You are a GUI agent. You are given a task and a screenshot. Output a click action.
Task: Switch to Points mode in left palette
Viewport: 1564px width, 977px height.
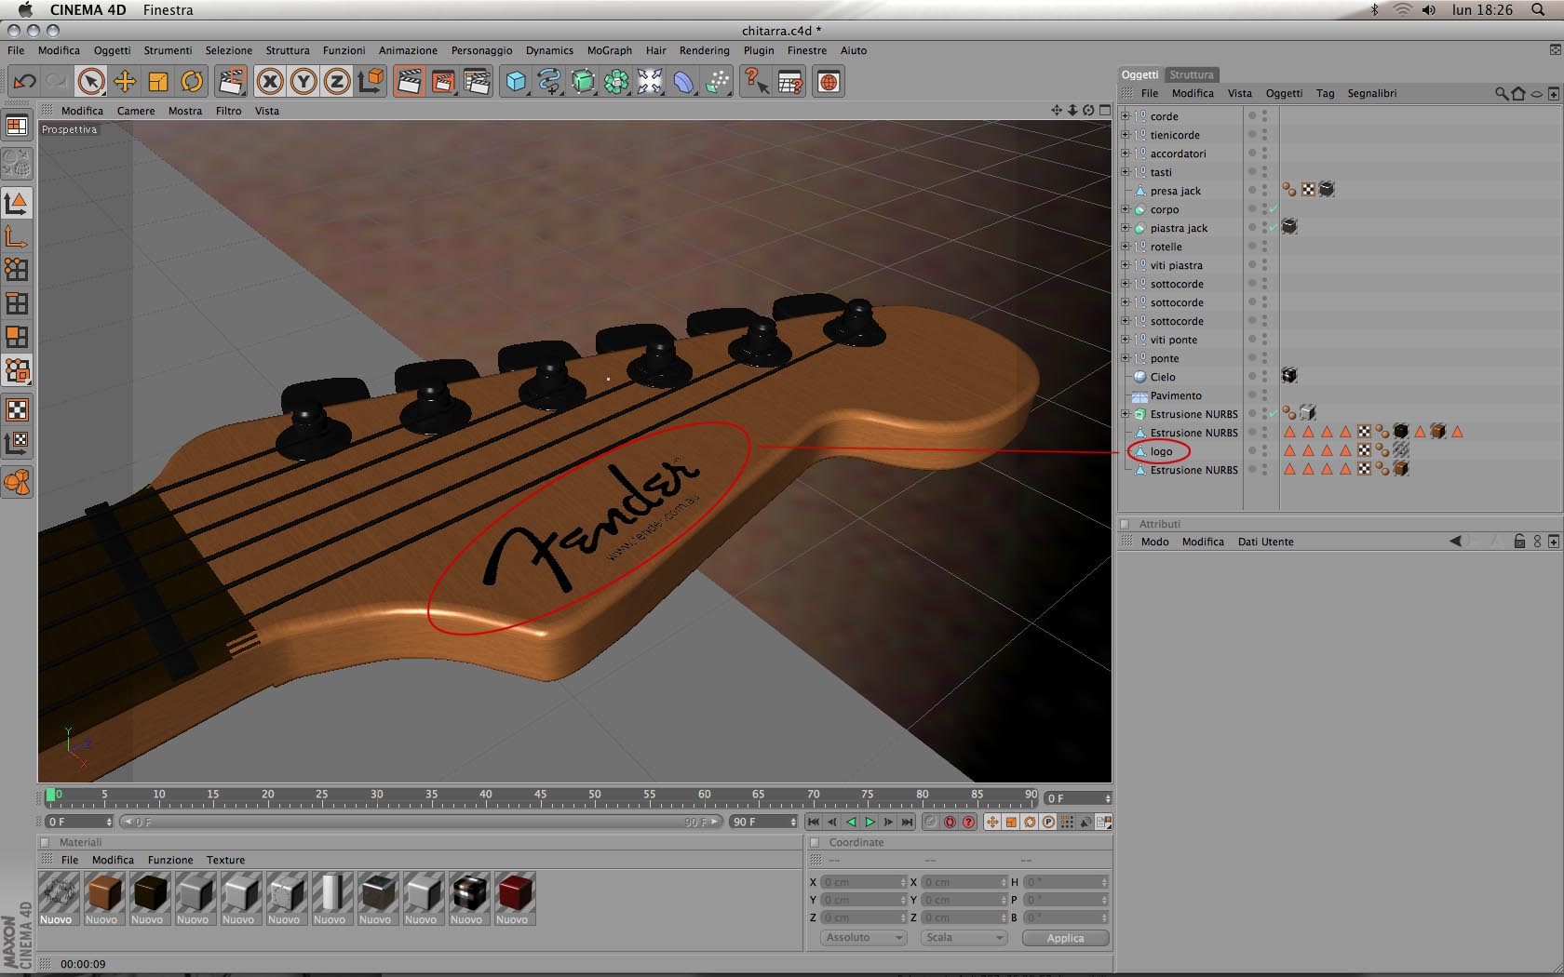point(17,270)
